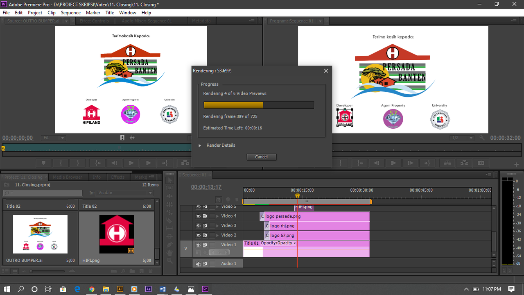Click the Clear trash icon in Project panel
Screen dimensions: 524x295
[x=150, y=271]
